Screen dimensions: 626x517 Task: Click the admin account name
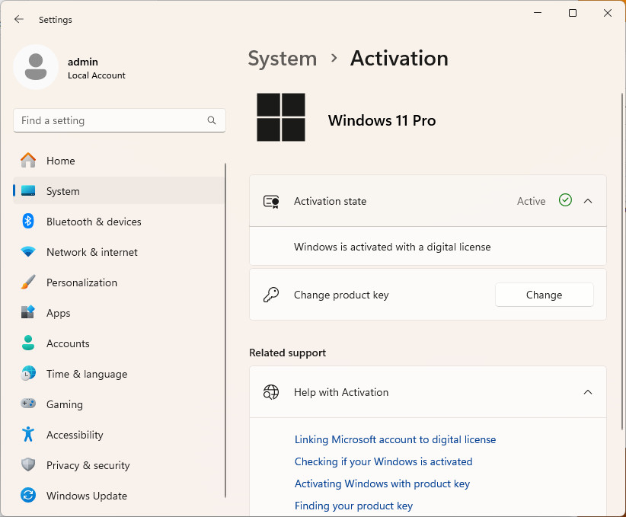pos(83,62)
